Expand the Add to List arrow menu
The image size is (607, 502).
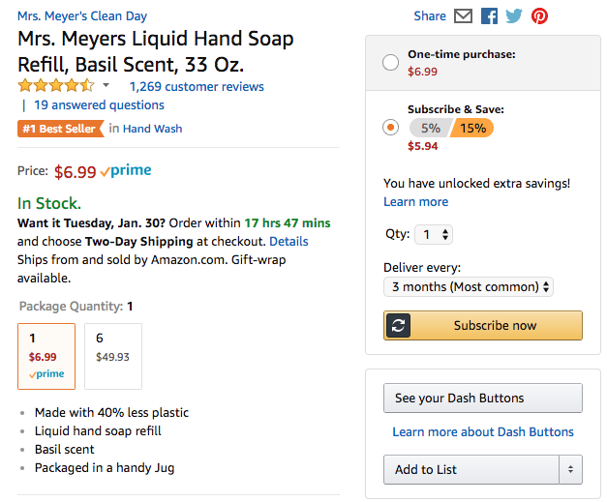570,469
